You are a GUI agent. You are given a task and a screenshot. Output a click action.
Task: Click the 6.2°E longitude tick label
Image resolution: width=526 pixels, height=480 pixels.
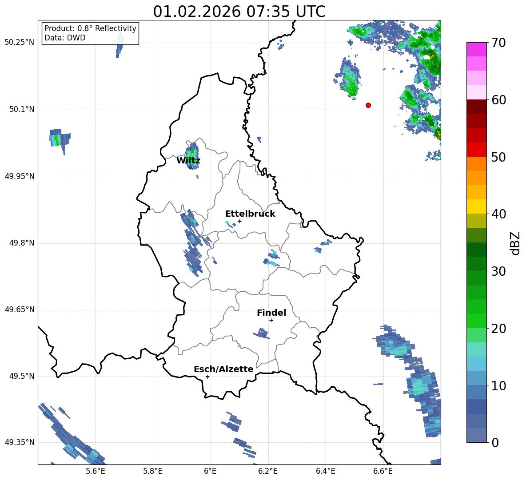268,471
